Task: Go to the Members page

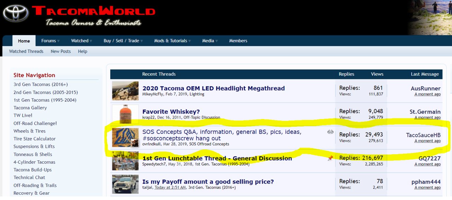Action: point(238,41)
